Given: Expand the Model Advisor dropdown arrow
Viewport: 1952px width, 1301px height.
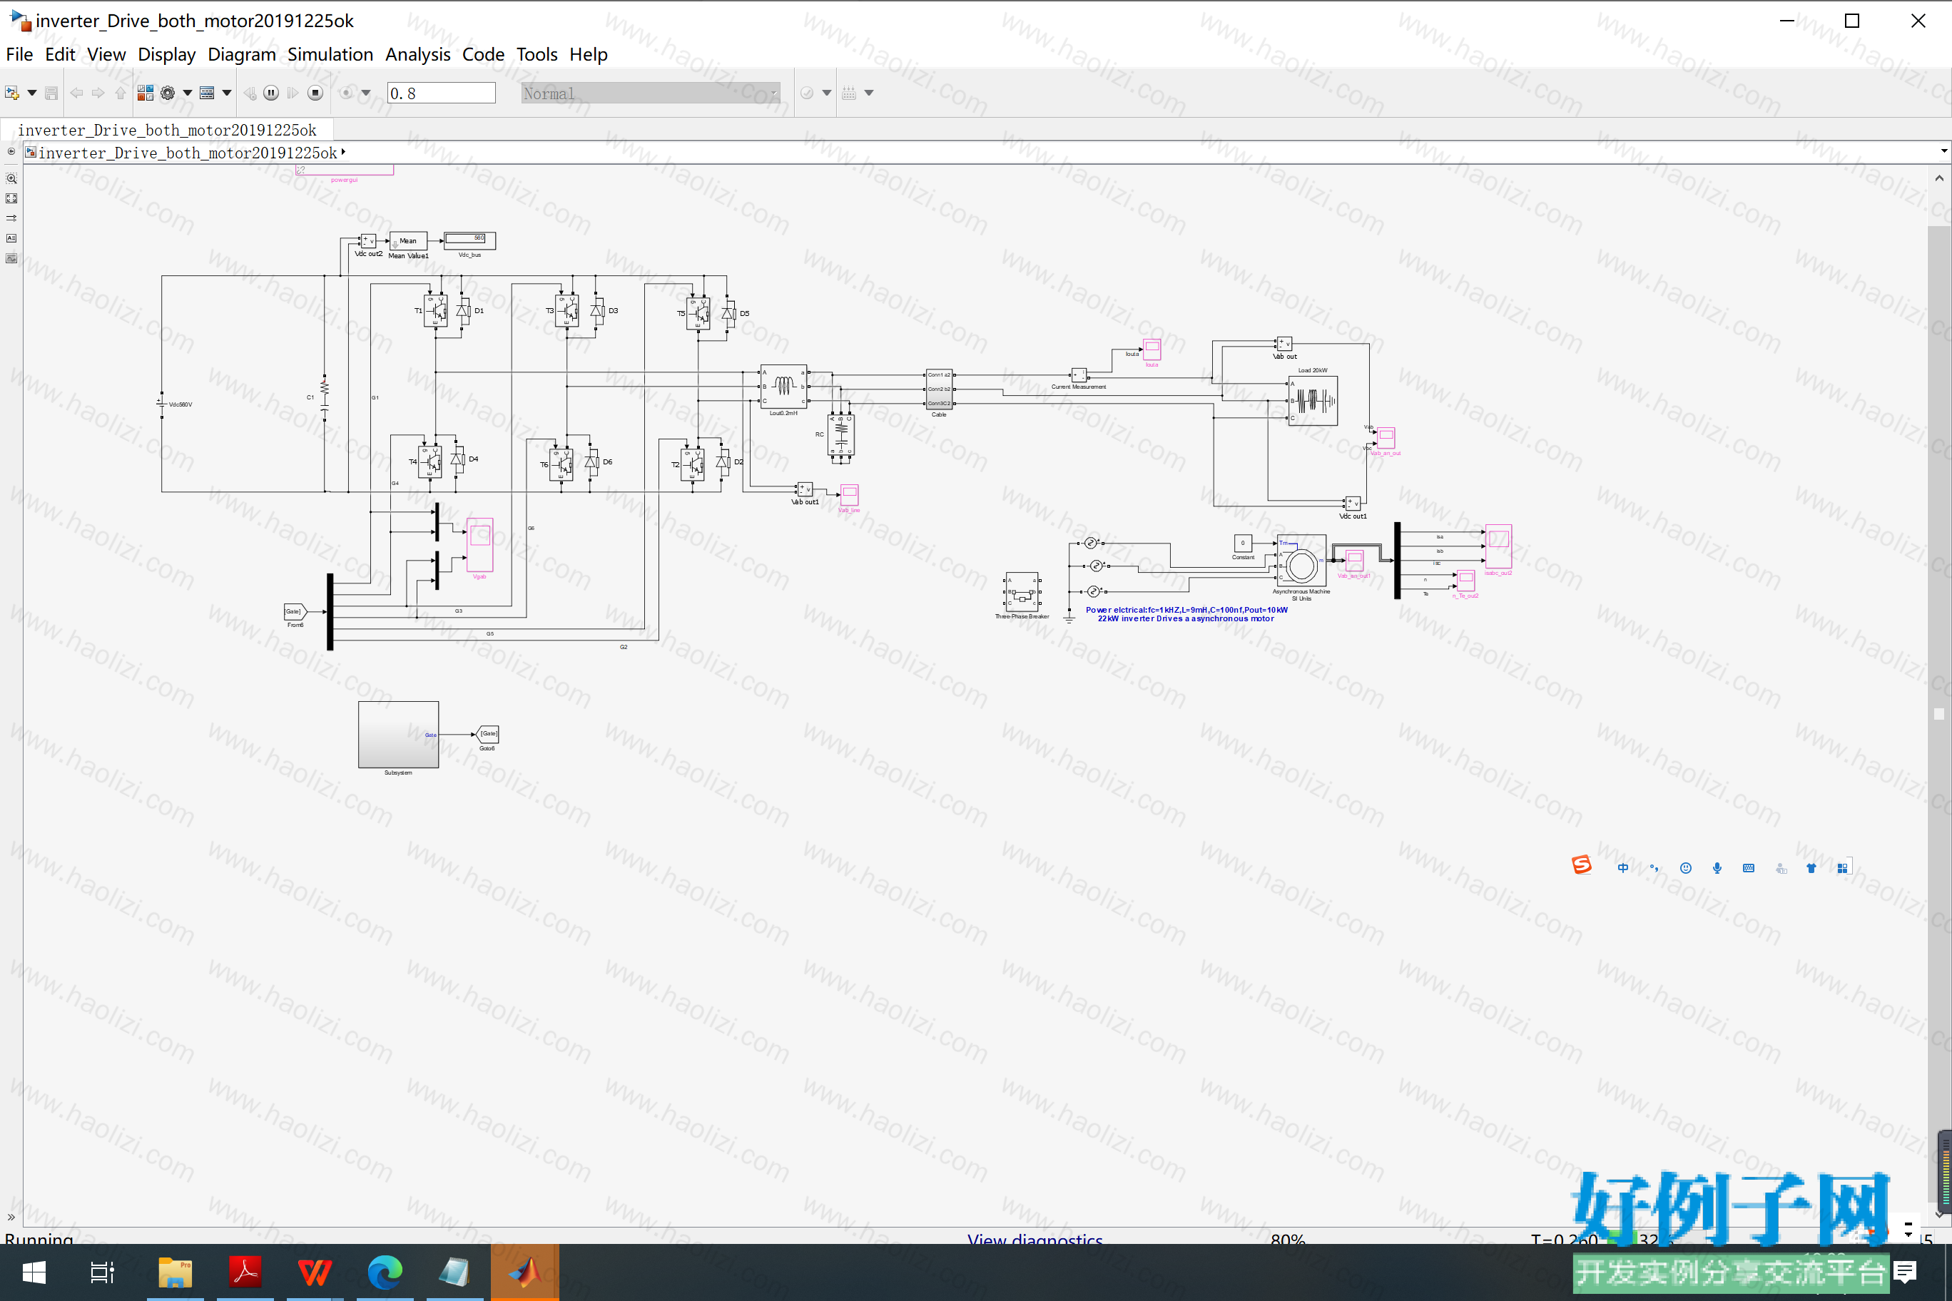Looking at the screenshot, I should click(x=827, y=93).
